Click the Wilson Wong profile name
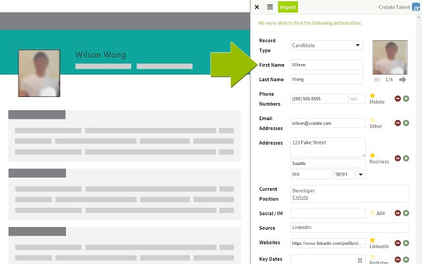The width and height of the screenshot is (422, 264). [x=100, y=55]
